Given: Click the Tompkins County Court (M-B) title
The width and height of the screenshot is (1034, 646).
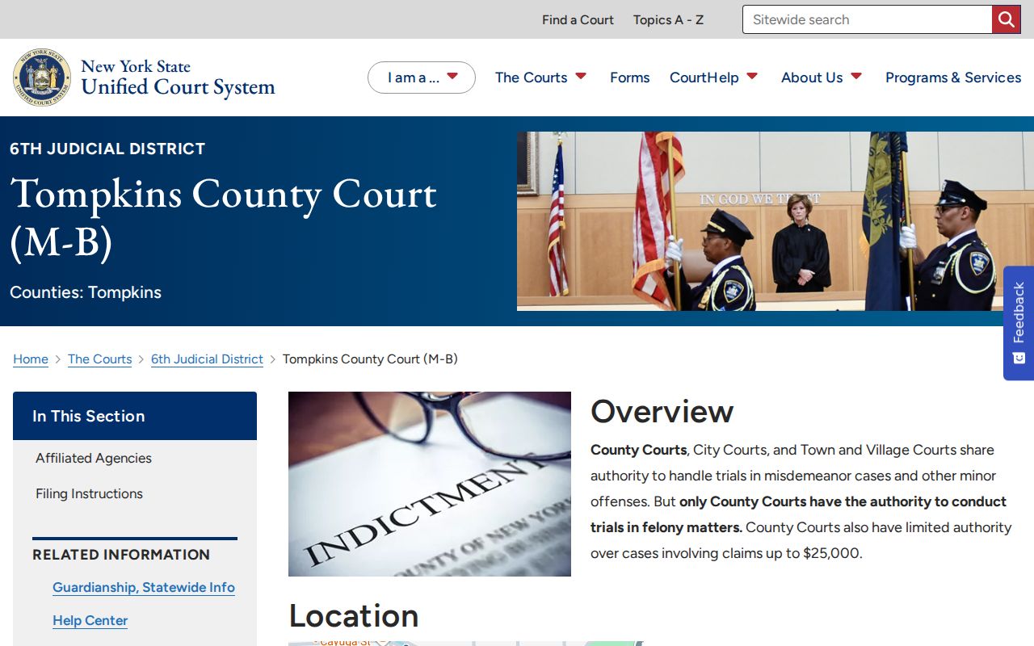Looking at the screenshot, I should point(223,218).
